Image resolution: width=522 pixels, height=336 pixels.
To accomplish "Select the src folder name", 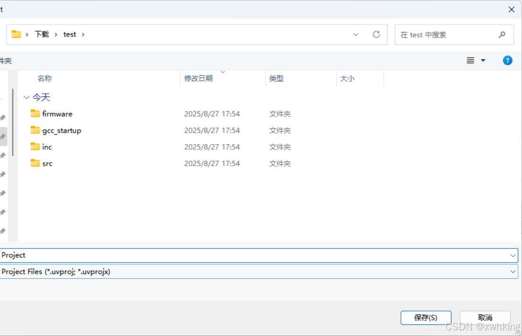I will [47, 164].
